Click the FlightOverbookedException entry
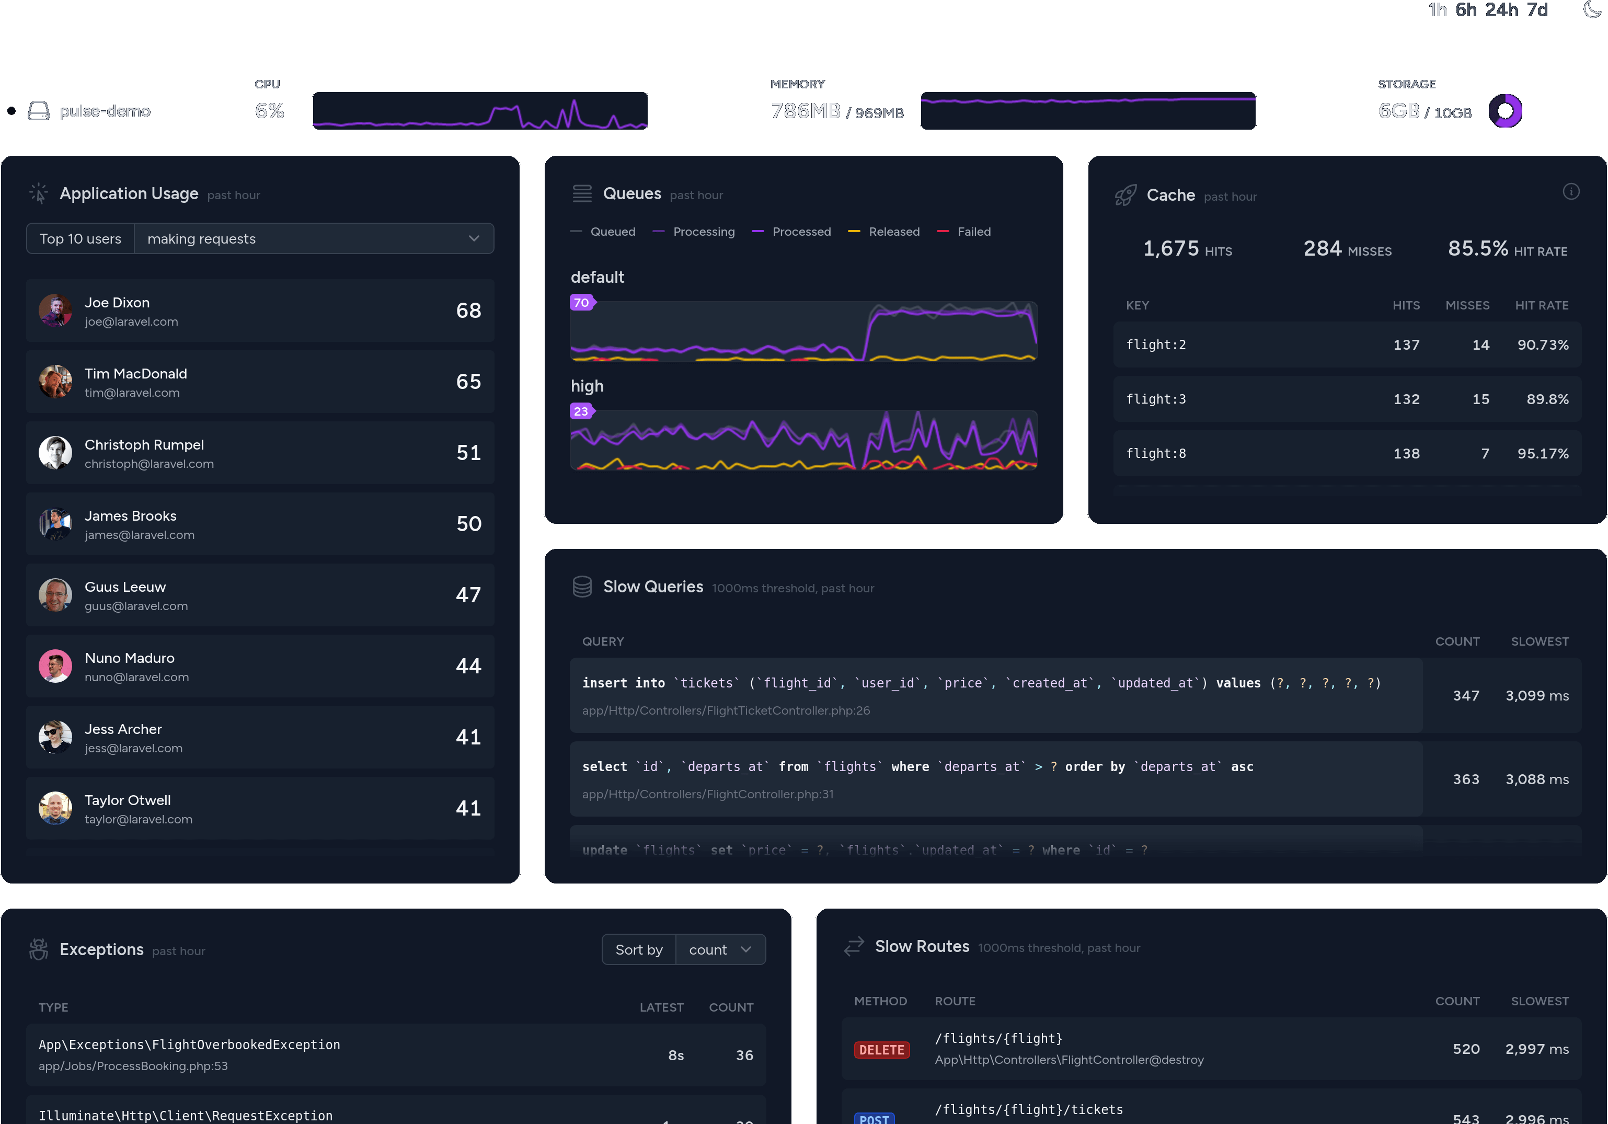This screenshot has height=1124, width=1608. click(189, 1044)
